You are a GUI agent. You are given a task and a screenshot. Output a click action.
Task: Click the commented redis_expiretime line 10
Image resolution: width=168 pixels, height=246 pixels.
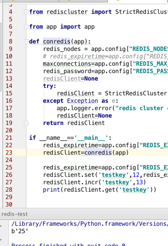point(105,56)
